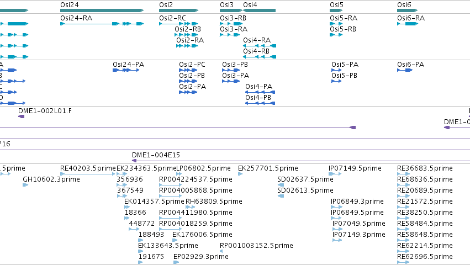Click the Osi3-RA transcript glyph

230,35
